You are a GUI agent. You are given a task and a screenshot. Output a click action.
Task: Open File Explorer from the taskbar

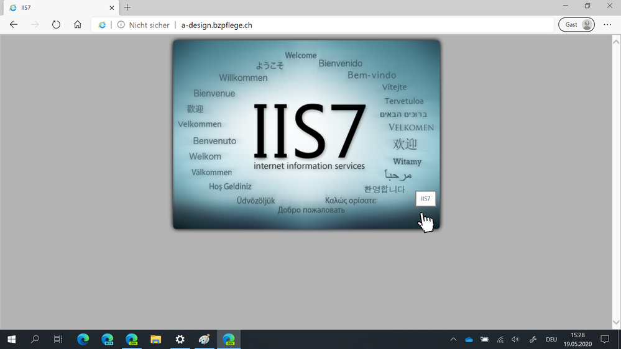(x=155, y=339)
